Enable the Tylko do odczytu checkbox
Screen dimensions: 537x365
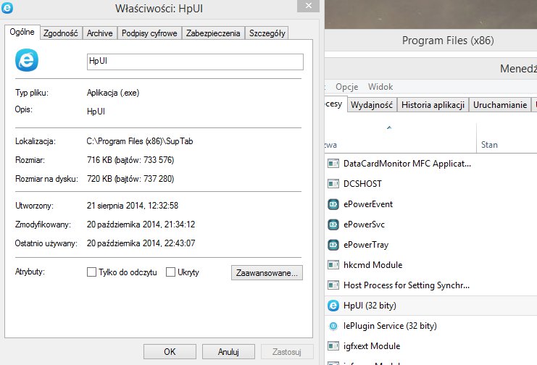point(91,272)
